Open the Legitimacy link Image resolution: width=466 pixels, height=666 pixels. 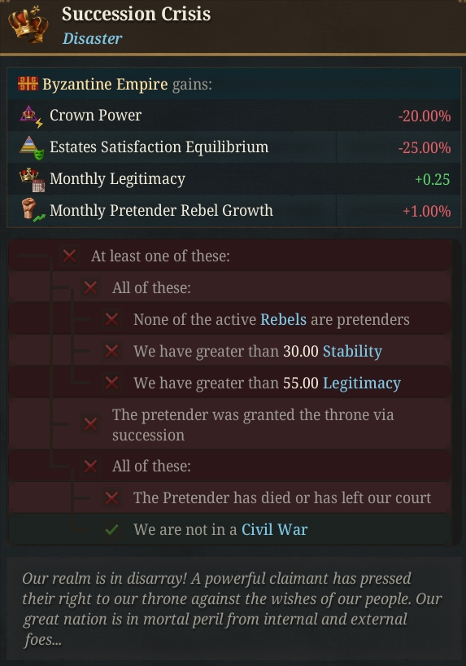click(362, 383)
